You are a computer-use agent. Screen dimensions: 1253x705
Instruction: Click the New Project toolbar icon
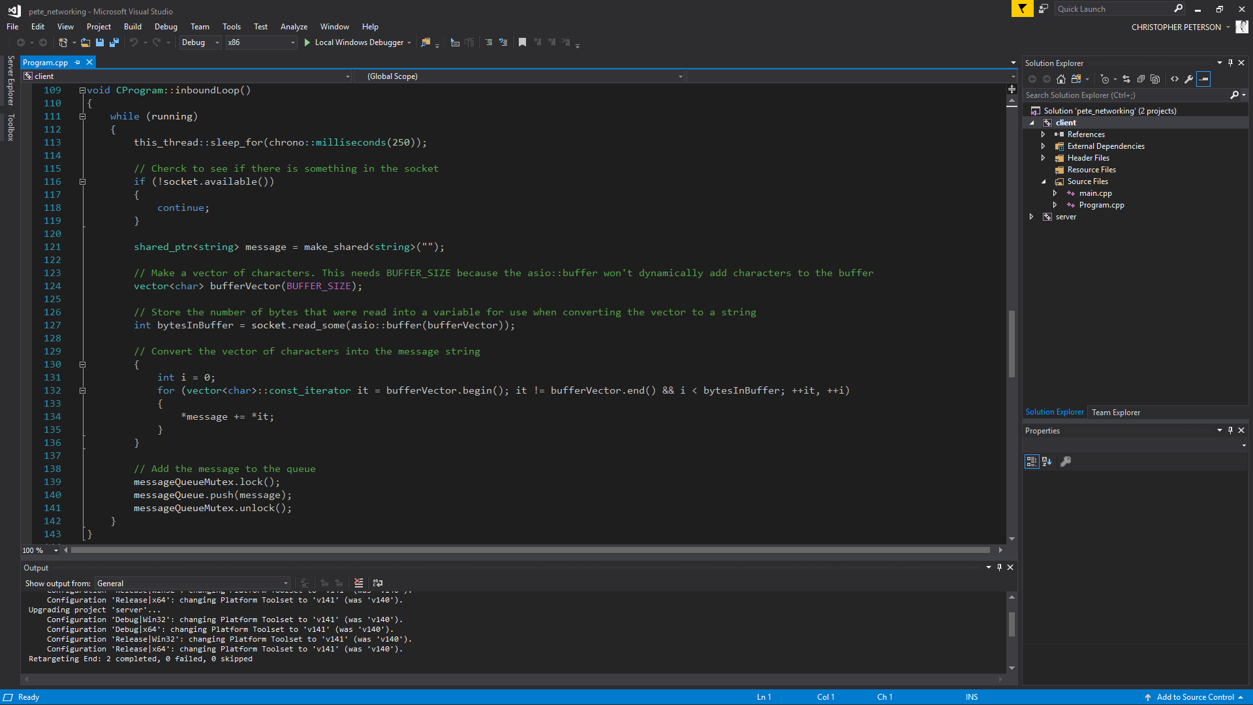63,42
